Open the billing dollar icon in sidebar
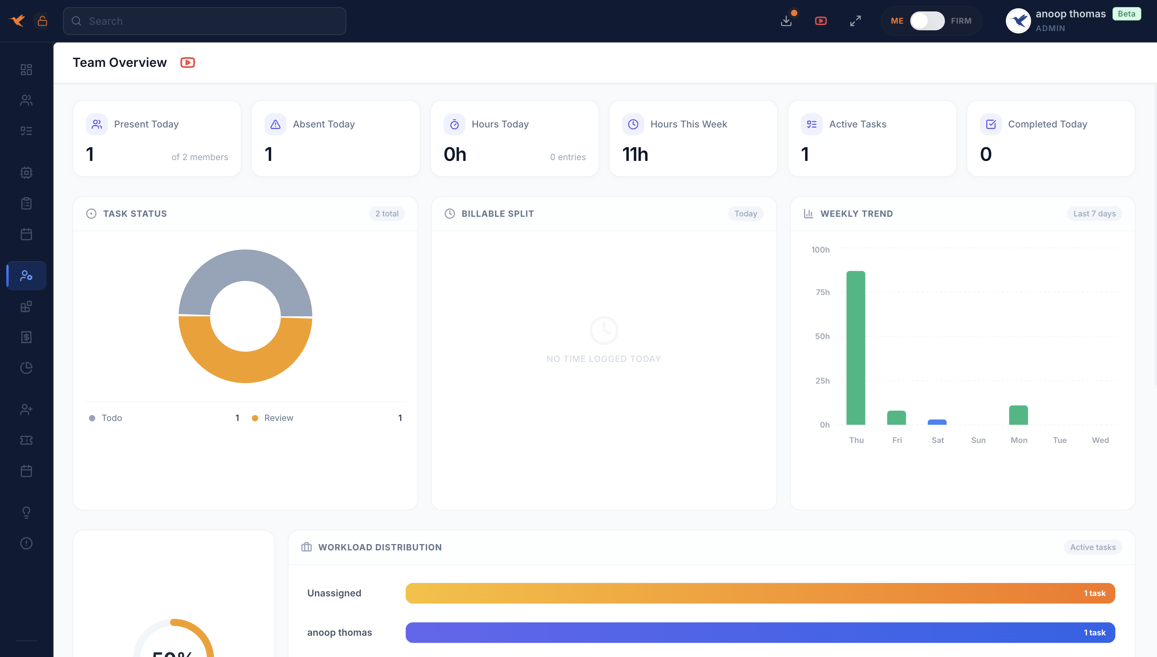The image size is (1157, 657). tap(26, 337)
